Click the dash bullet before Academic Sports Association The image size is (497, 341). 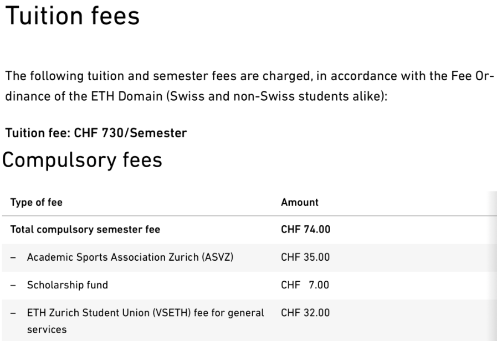(13, 257)
